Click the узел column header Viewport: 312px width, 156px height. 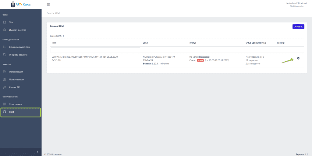(145, 43)
